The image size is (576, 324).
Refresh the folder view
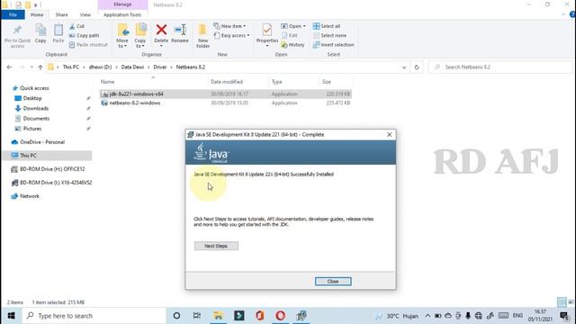pos(417,67)
